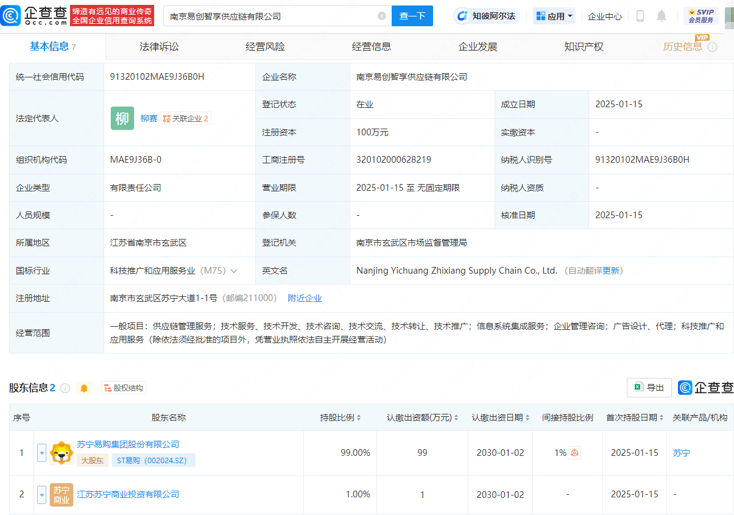Image resolution: width=734 pixels, height=515 pixels.
Task: Click the English name Nanjing Yichuang Zhixiang Supply Chain
Action: 457,271
